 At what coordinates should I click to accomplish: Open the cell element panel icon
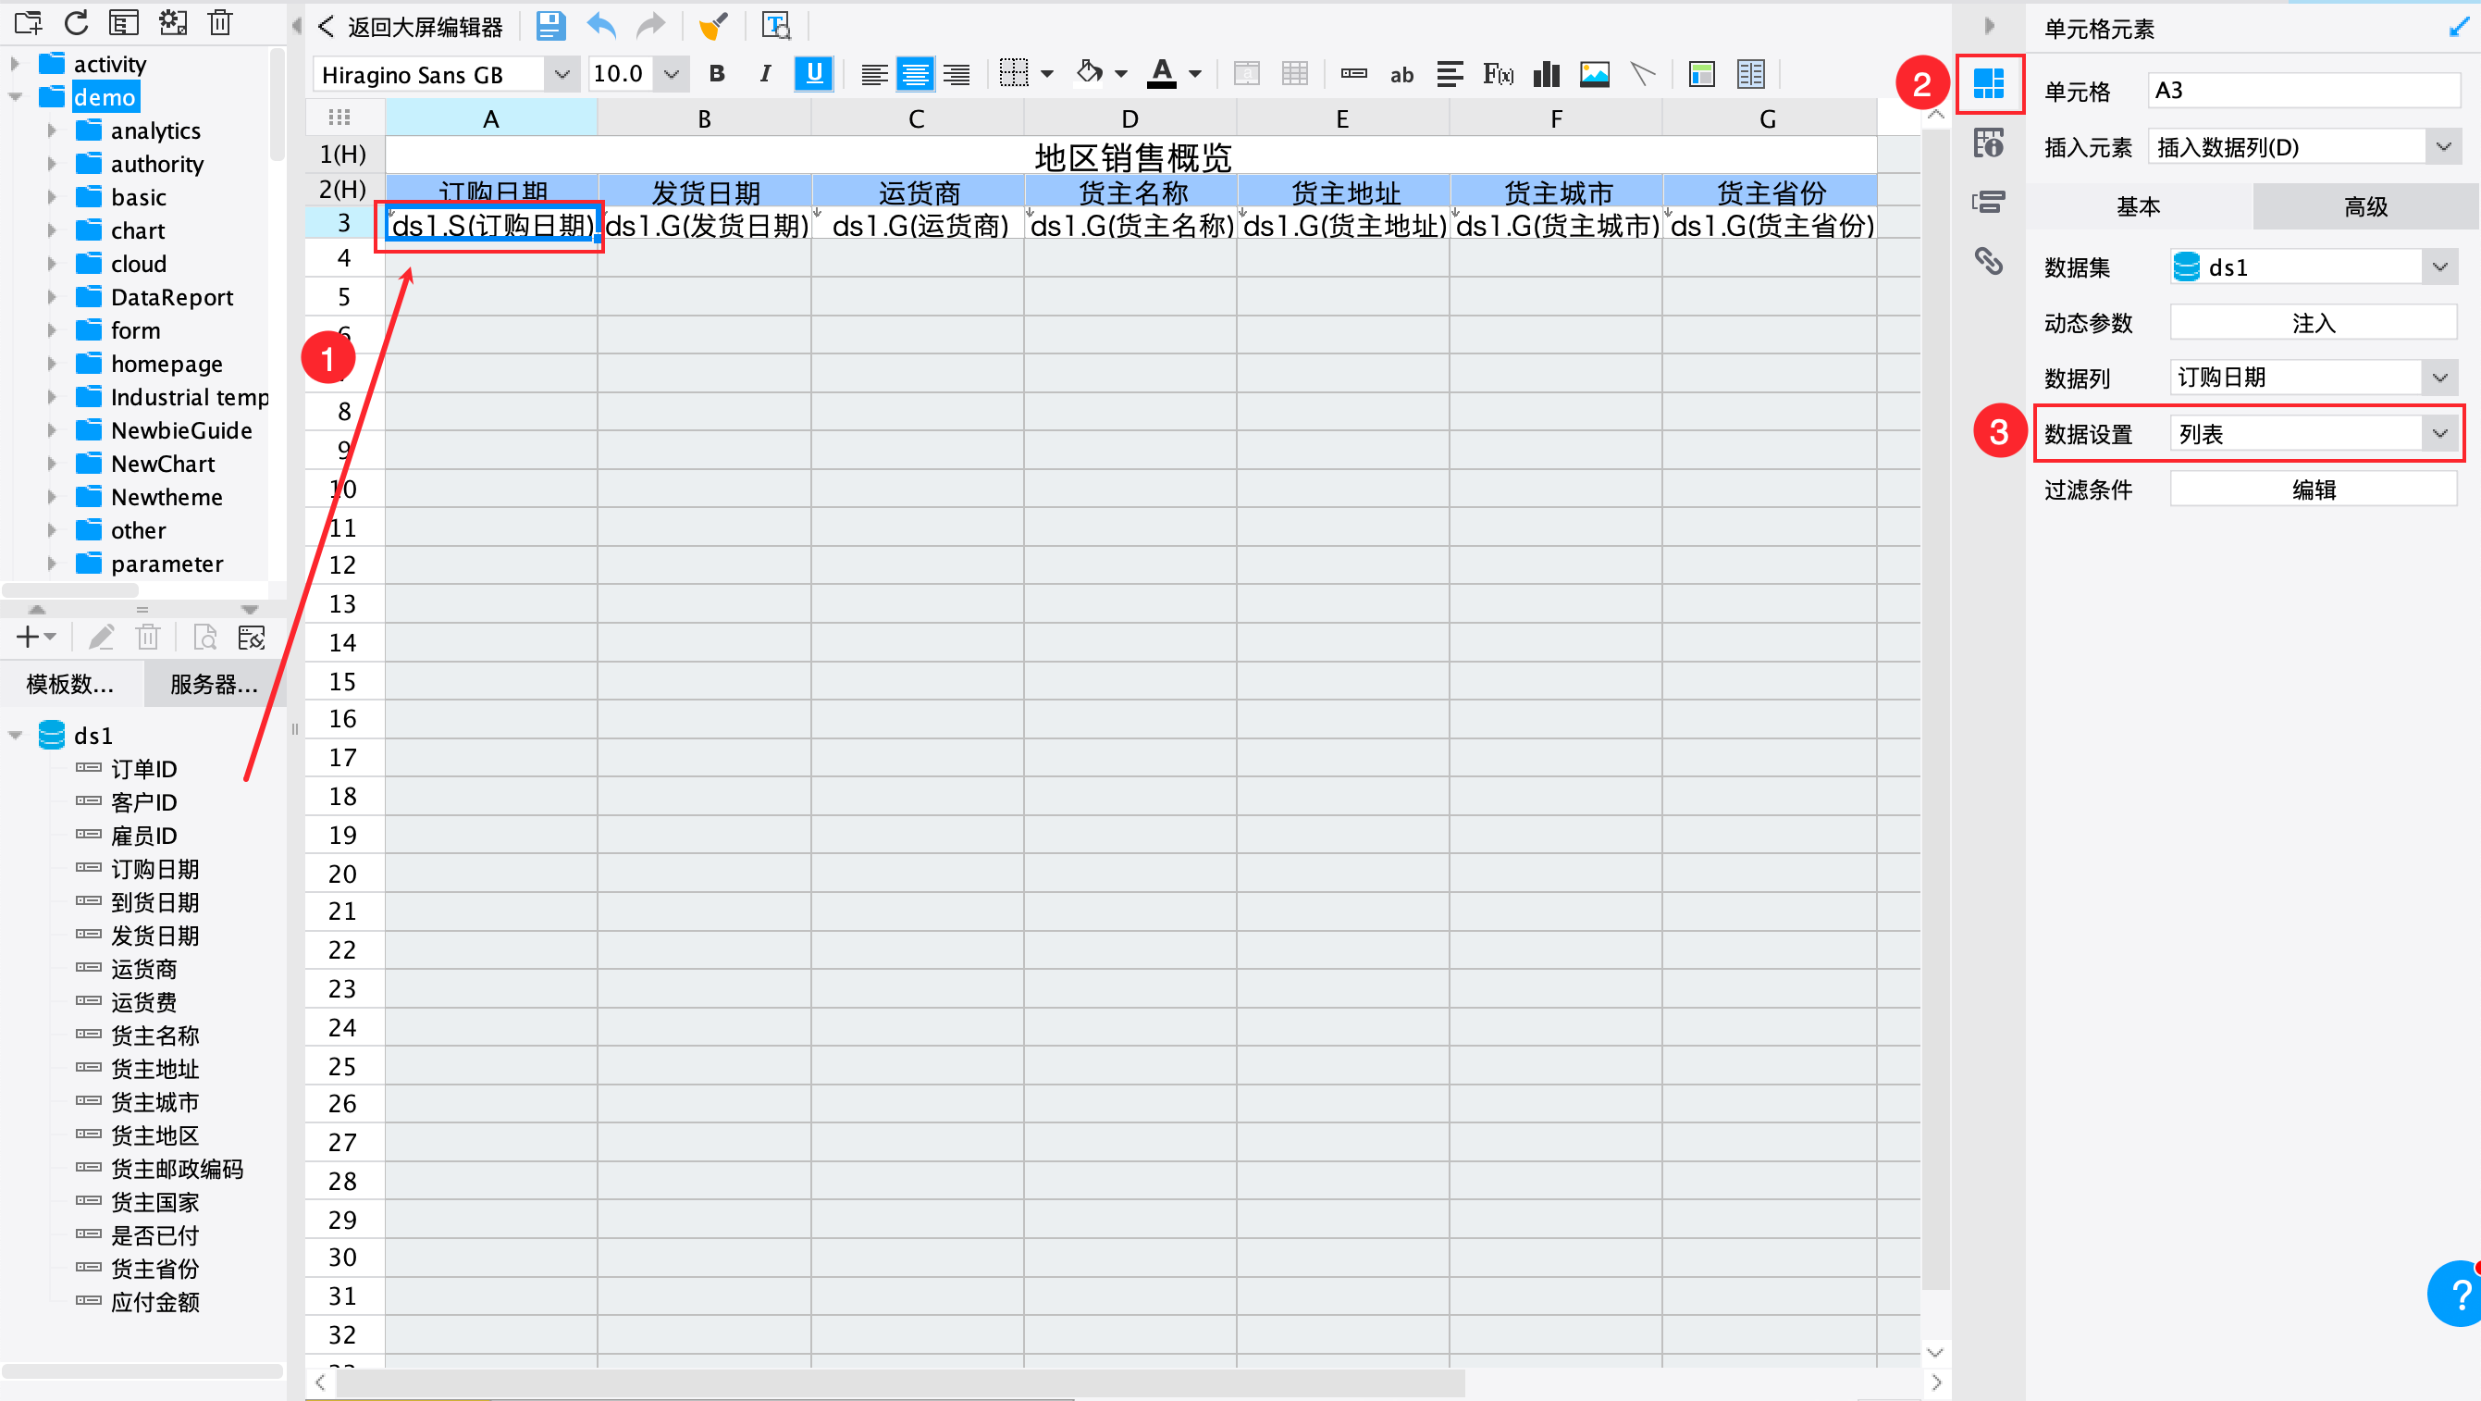click(x=1989, y=84)
